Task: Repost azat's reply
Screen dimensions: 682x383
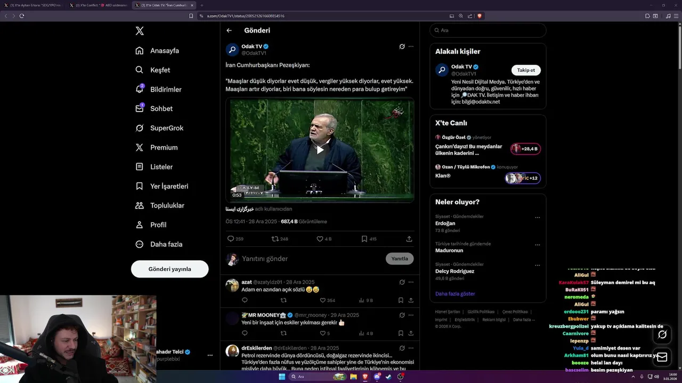Action: pos(283,301)
